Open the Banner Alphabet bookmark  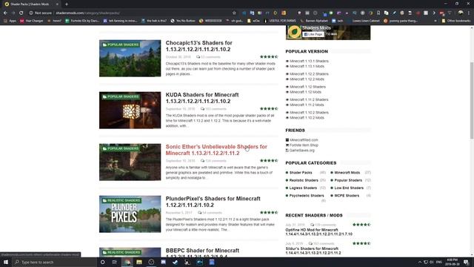click(314, 21)
